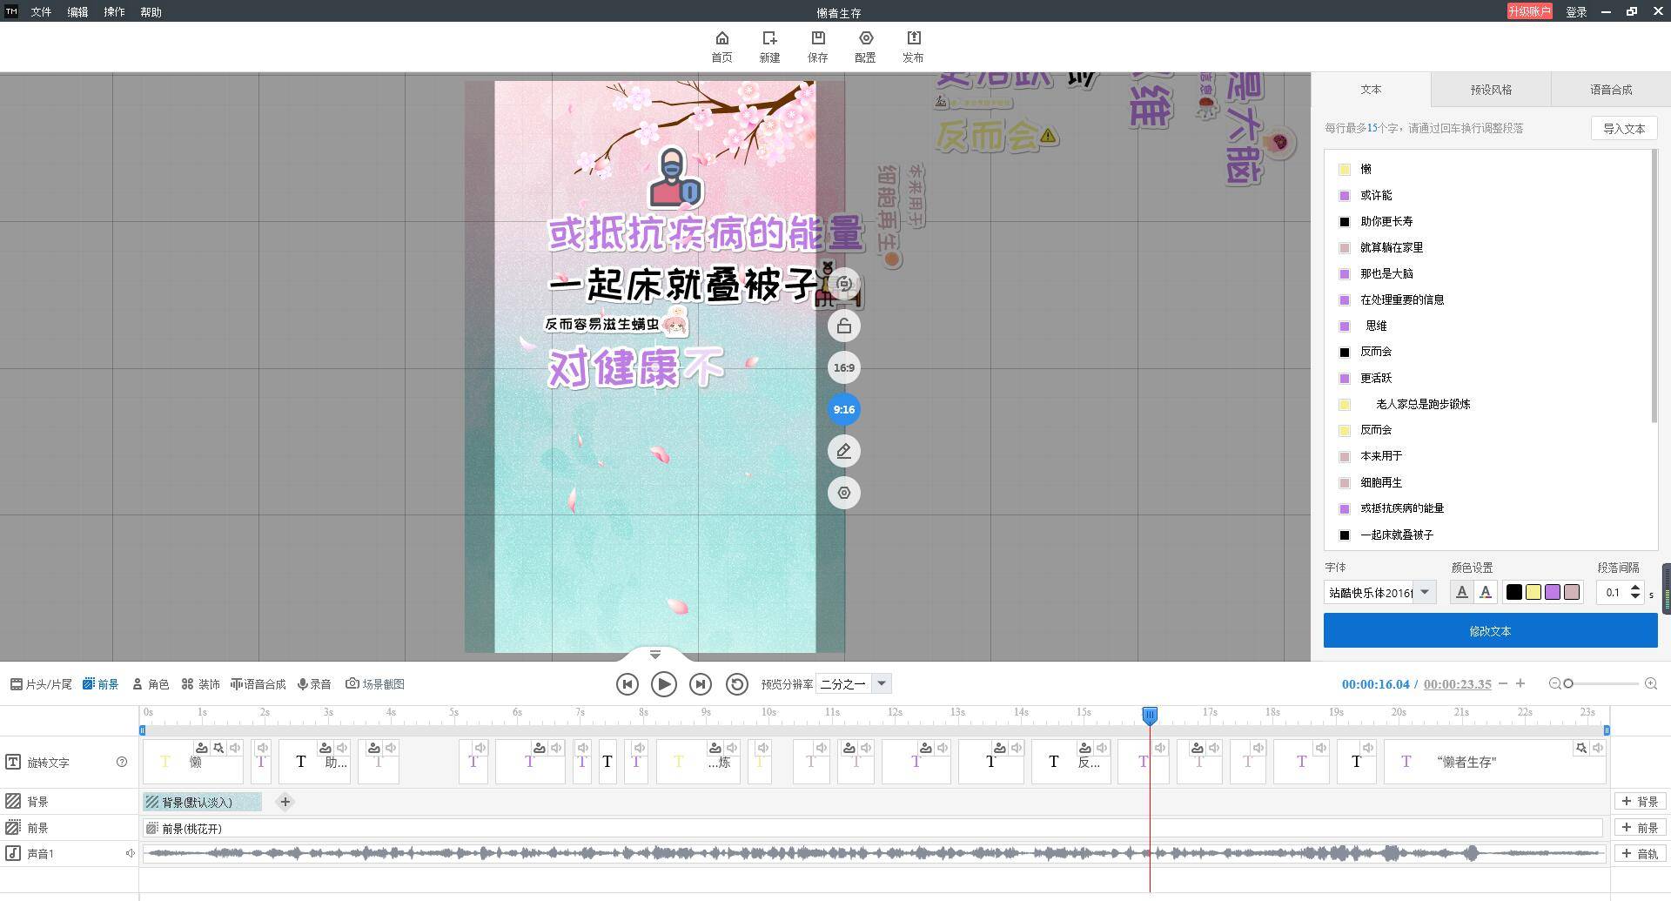Viewport: 1671px width, 901px height.
Task: Open the 语音合成 tab in right panel
Action: pos(1611,90)
